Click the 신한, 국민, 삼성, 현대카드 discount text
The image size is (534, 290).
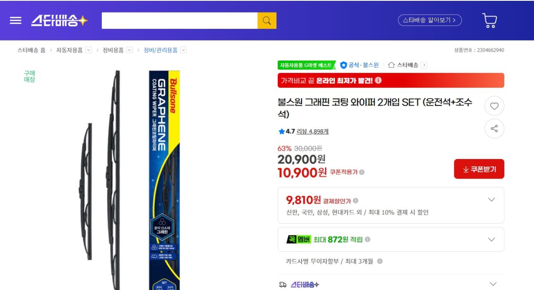[x=357, y=212]
